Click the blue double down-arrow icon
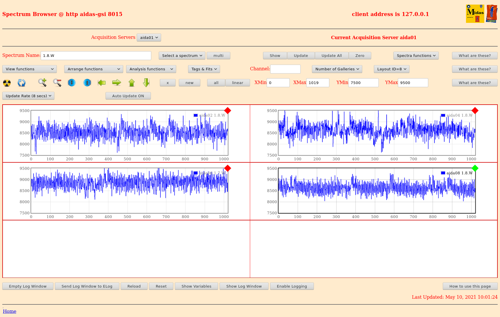The height and width of the screenshot is (317, 500). coord(72,83)
